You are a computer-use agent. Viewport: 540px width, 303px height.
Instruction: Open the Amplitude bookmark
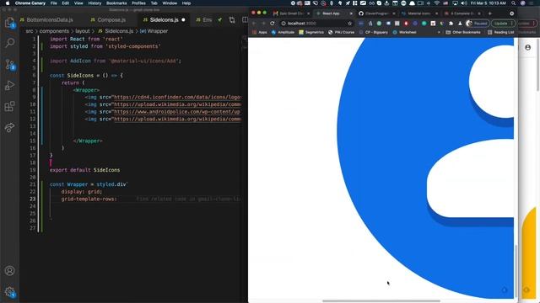tap(283, 32)
